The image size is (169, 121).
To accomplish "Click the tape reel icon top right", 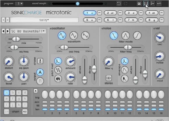I will (x=159, y=3).
